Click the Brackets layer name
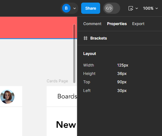 coord(99,38)
